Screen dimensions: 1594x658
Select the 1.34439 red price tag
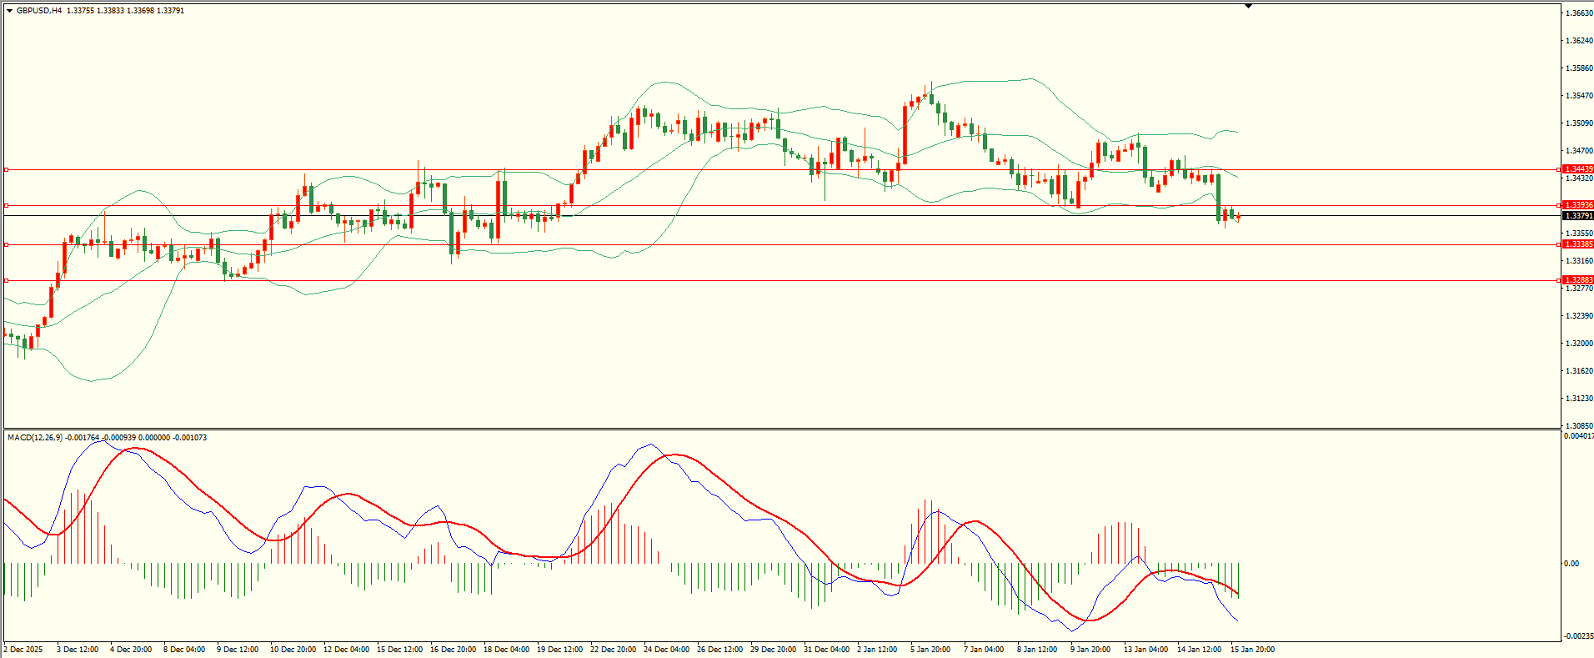coord(1578,169)
